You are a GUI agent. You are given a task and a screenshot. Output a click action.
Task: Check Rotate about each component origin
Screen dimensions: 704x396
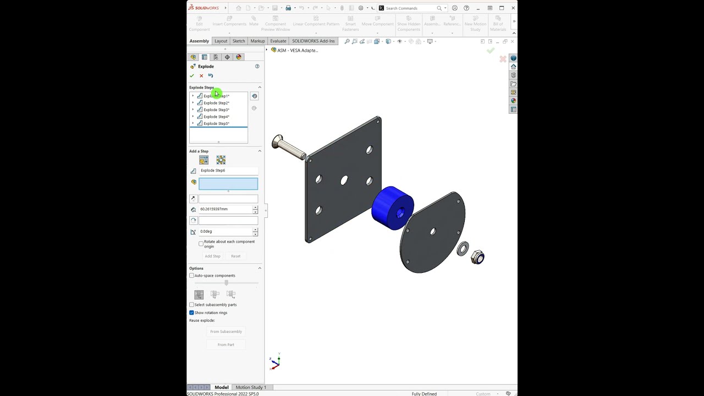(x=201, y=244)
